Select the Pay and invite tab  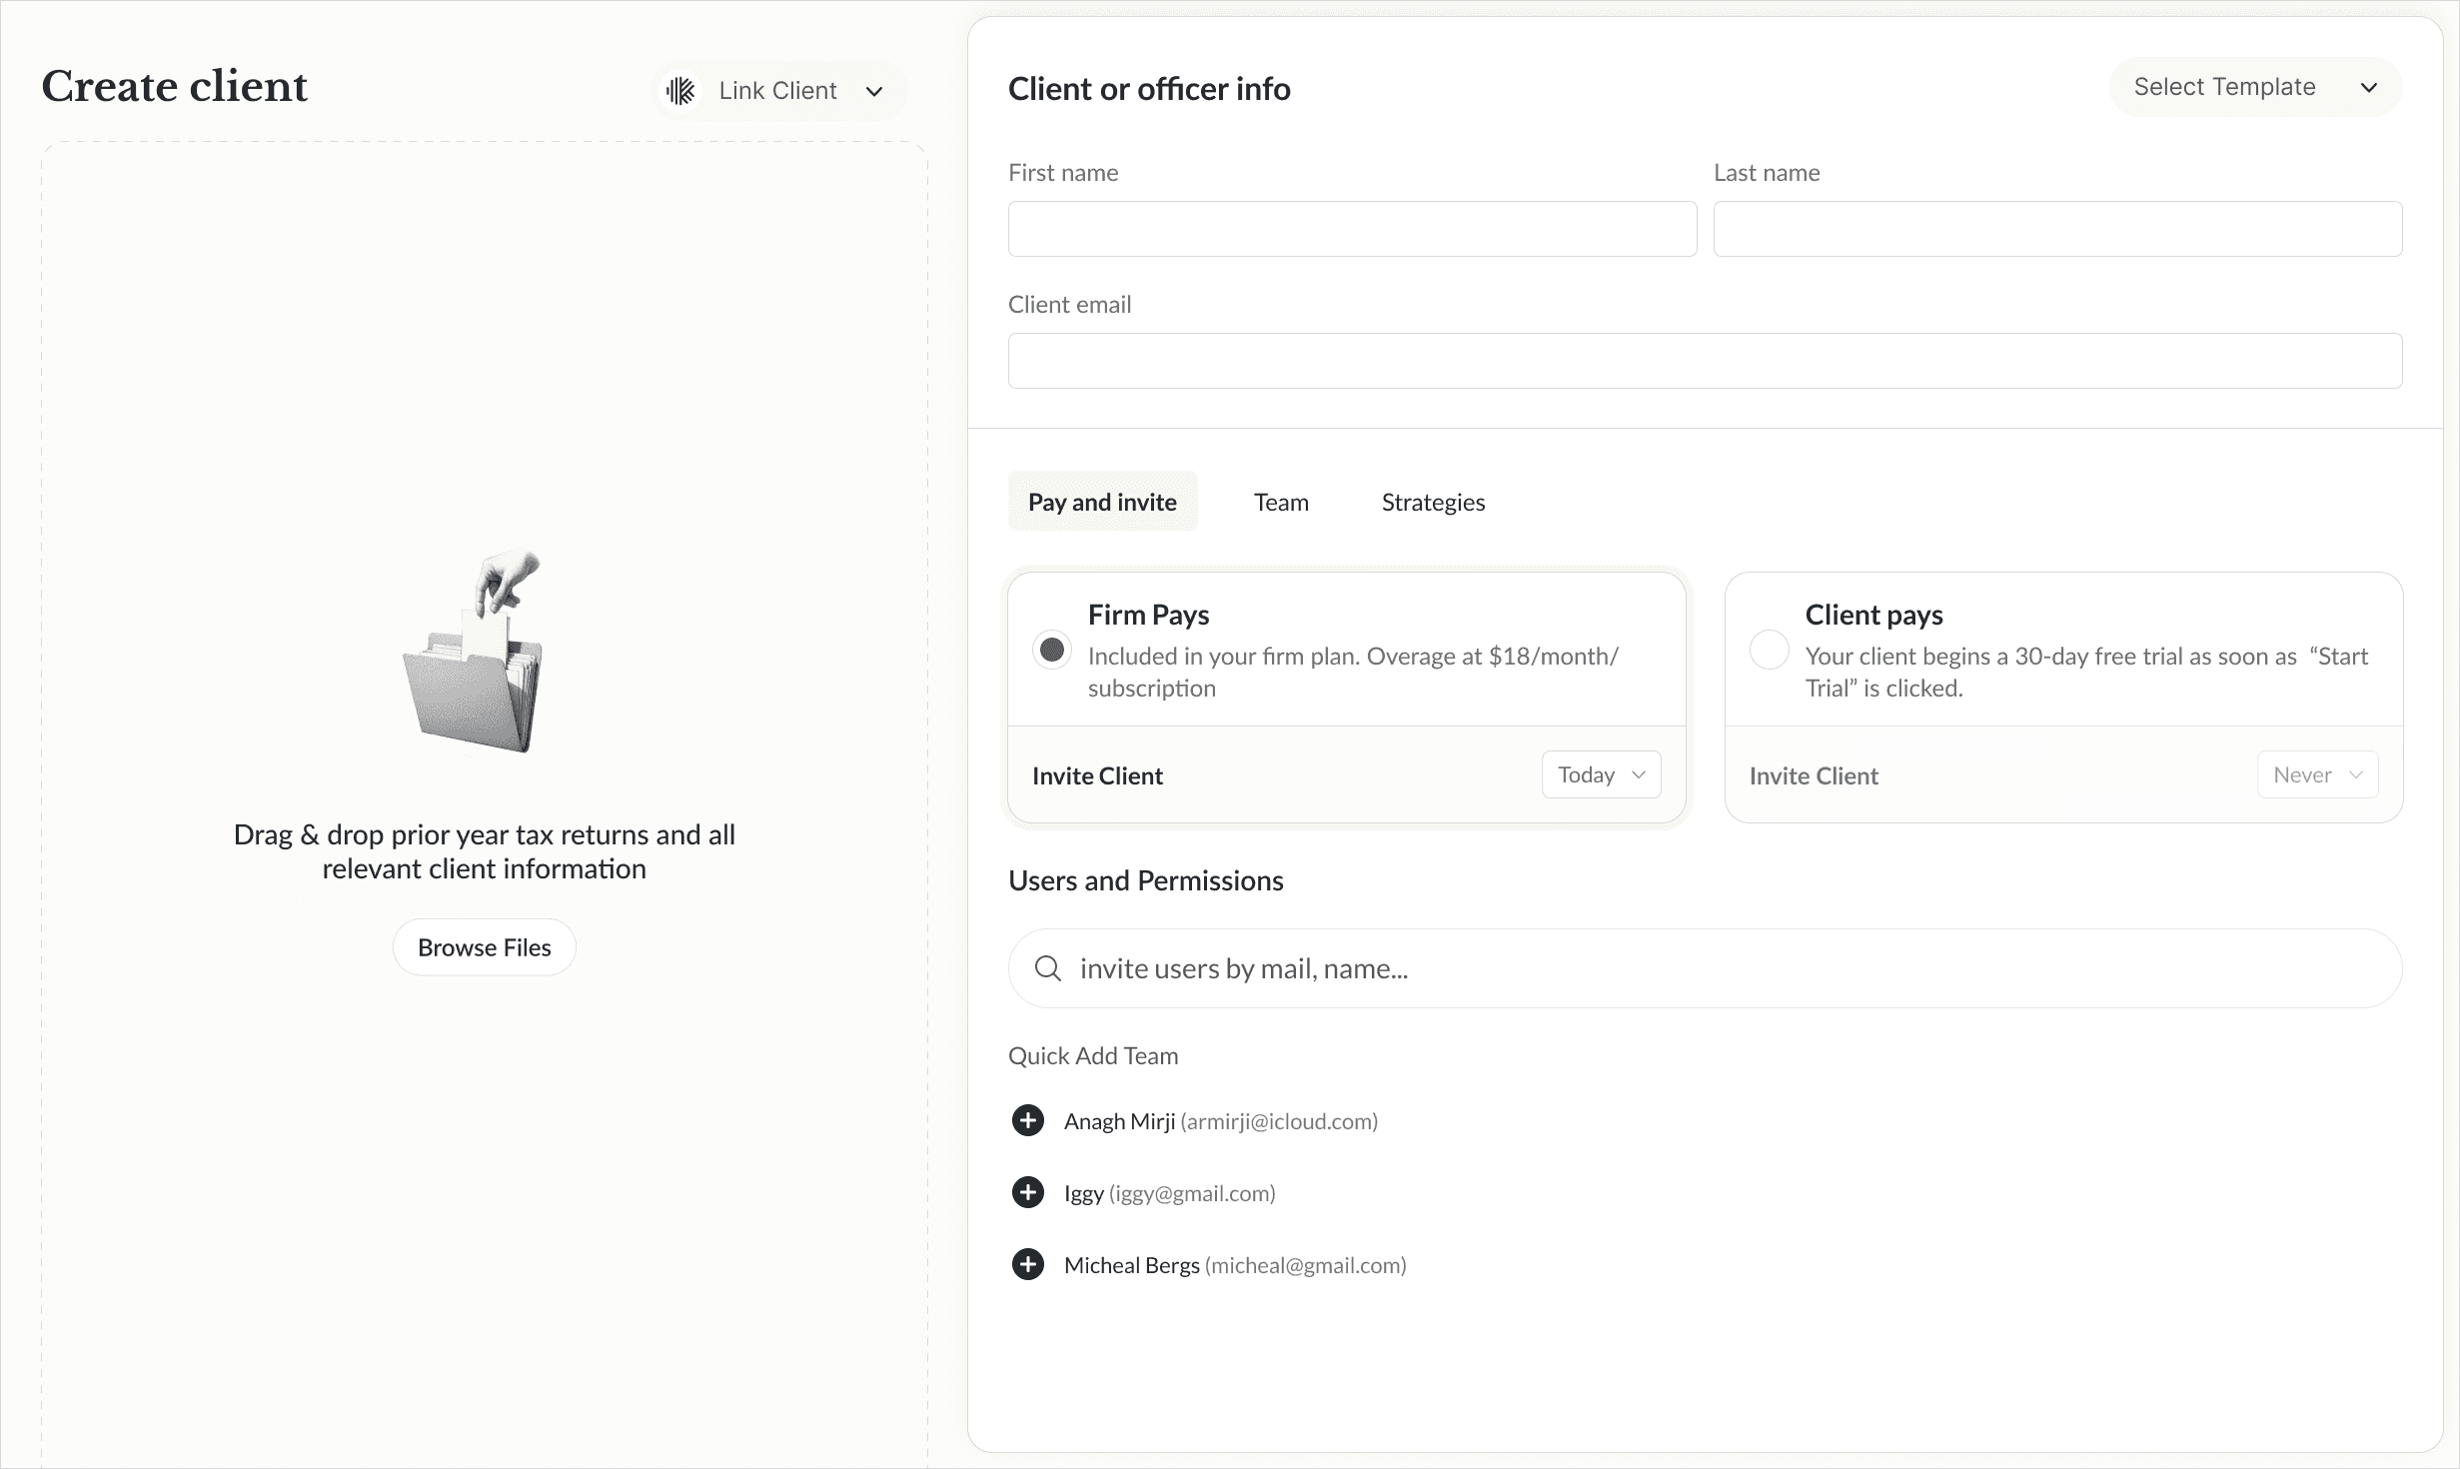tap(1102, 502)
